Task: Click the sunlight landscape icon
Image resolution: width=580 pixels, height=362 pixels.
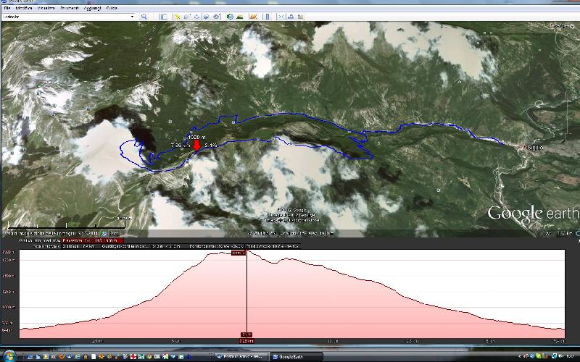Action: pyautogui.click(x=240, y=17)
